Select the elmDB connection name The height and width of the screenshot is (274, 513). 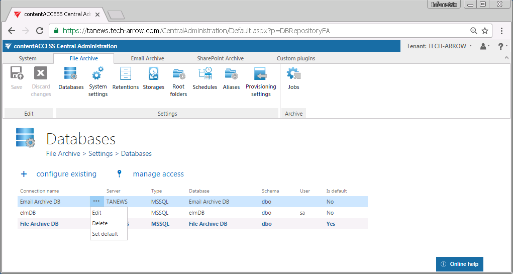coord(28,213)
